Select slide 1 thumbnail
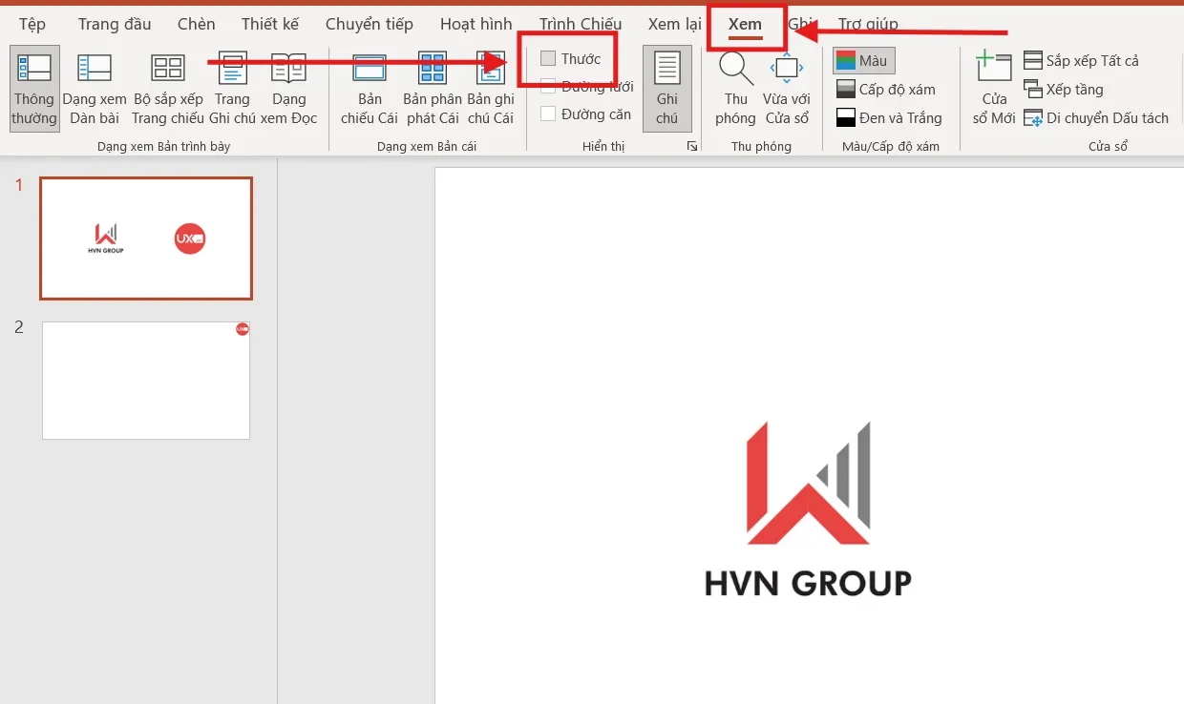The width and height of the screenshot is (1184, 704). tap(146, 238)
